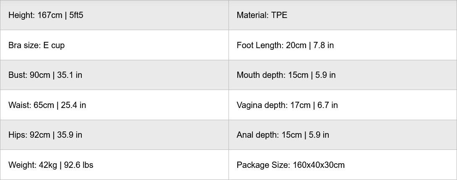Click the Bra size E cup row
Viewport: 457px width, 180px height.
(x=114, y=45)
